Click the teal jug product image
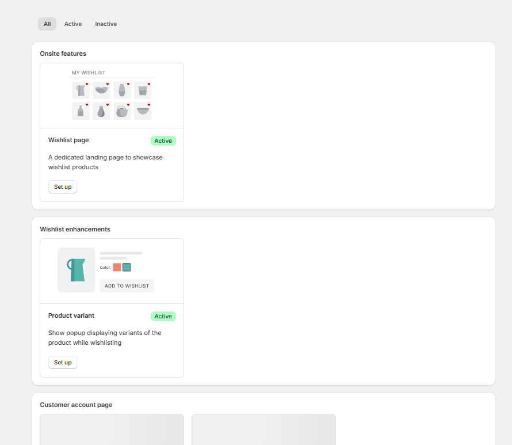 pyautogui.click(x=77, y=270)
